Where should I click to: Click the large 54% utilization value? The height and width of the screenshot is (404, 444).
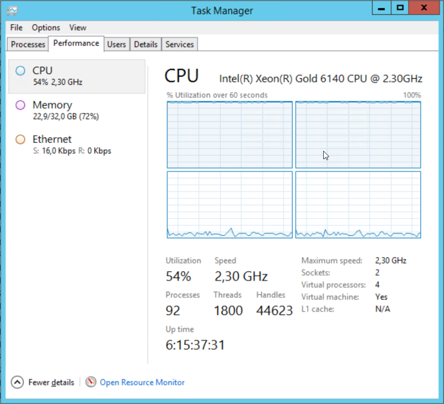178,276
